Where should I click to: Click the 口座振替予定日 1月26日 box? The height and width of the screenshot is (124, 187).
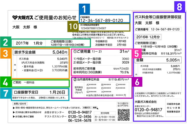pyautogui.click(x=40, y=92)
